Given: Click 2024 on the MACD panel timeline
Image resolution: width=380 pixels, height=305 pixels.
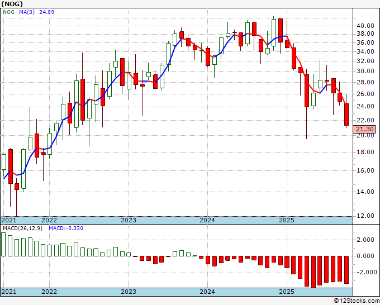Looking at the screenshot, I should [x=207, y=292].
